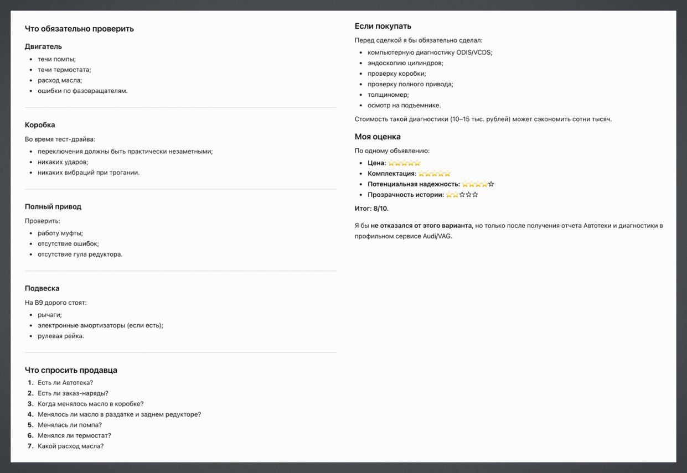
Task: Click the Коробка section heading
Action: (40, 125)
